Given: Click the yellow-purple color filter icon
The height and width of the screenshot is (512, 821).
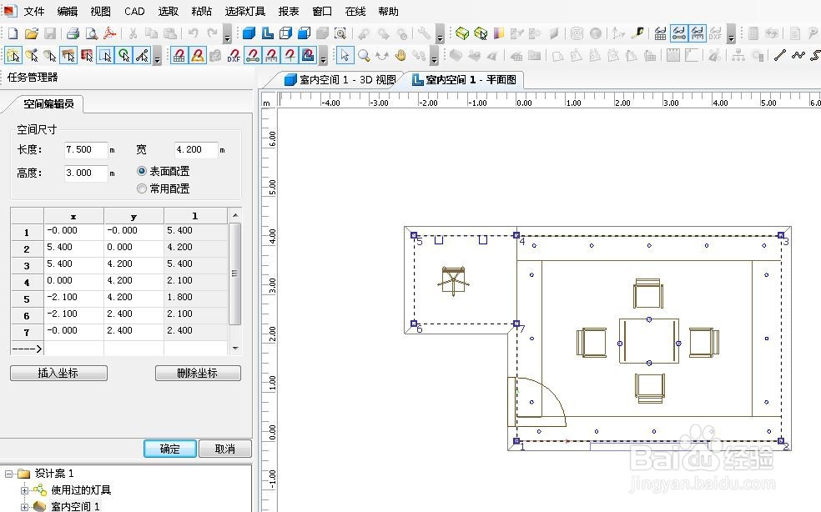Looking at the screenshot, I should pos(498,33).
